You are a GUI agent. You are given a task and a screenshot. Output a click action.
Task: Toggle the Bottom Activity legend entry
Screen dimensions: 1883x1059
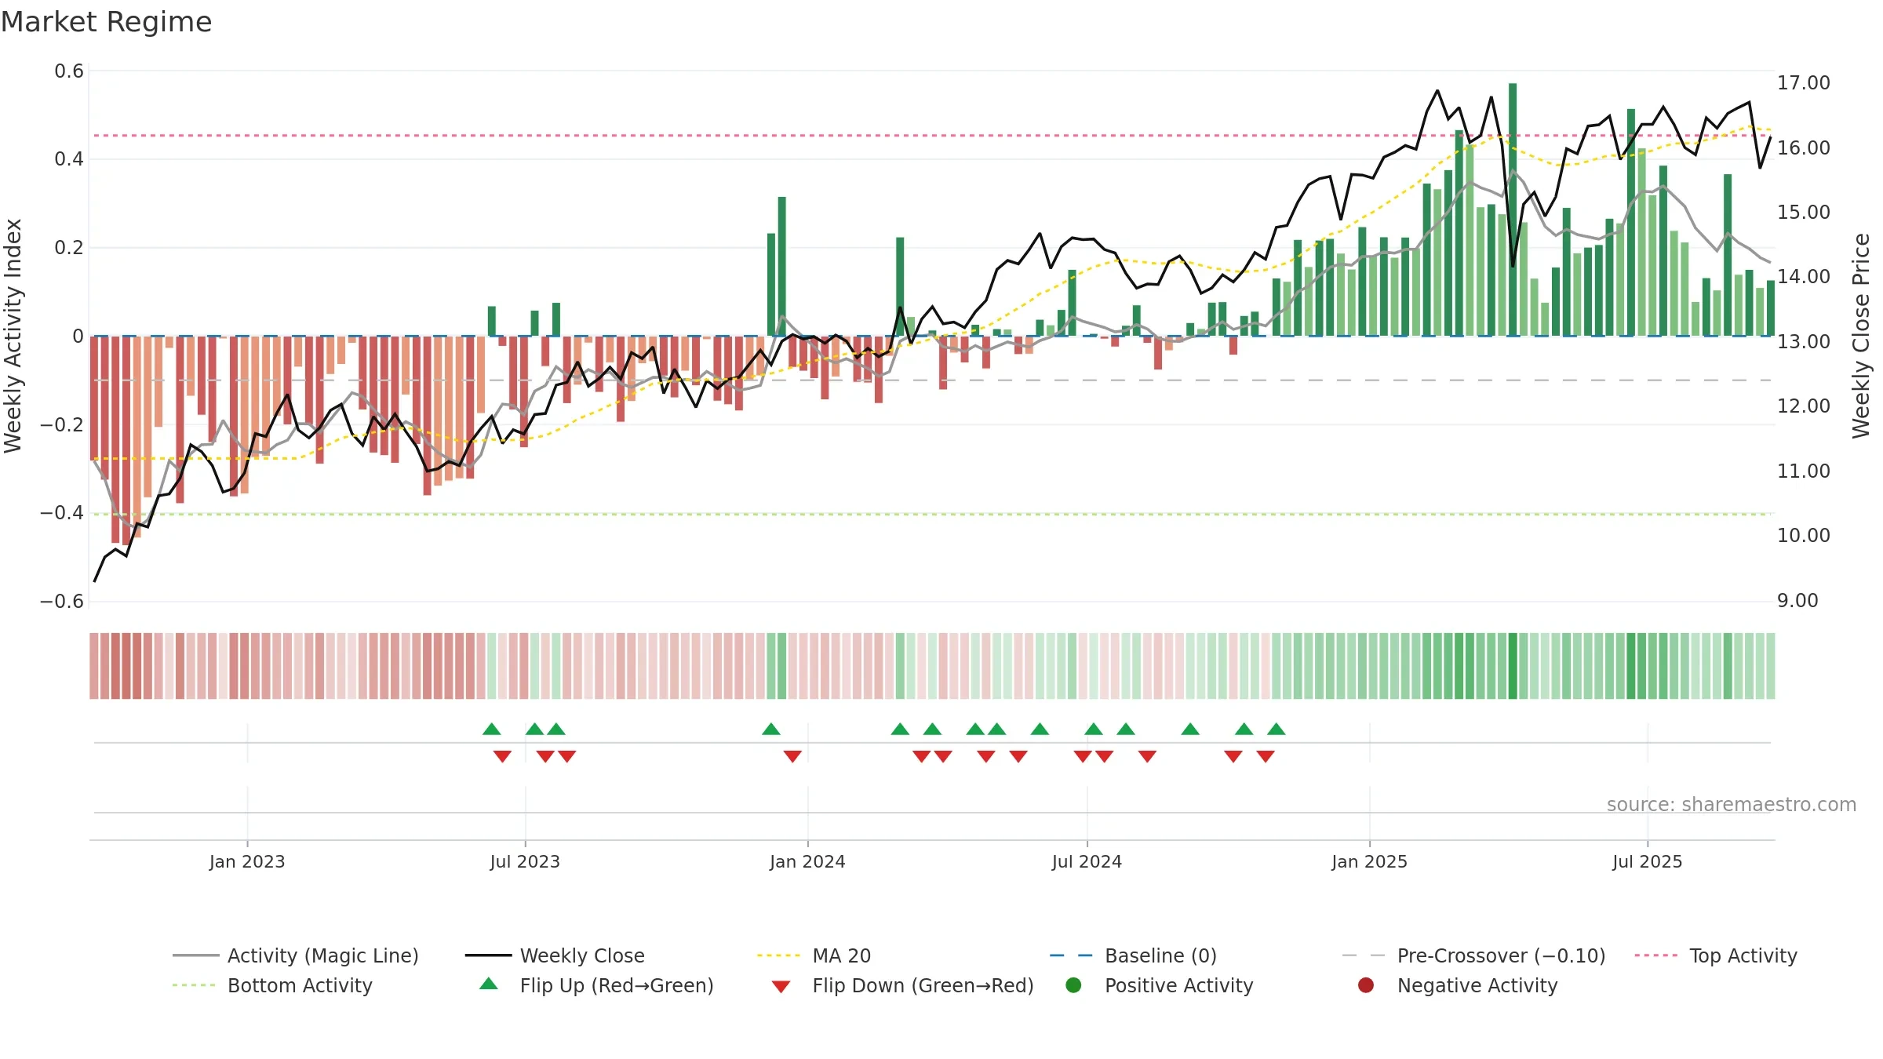[272, 985]
